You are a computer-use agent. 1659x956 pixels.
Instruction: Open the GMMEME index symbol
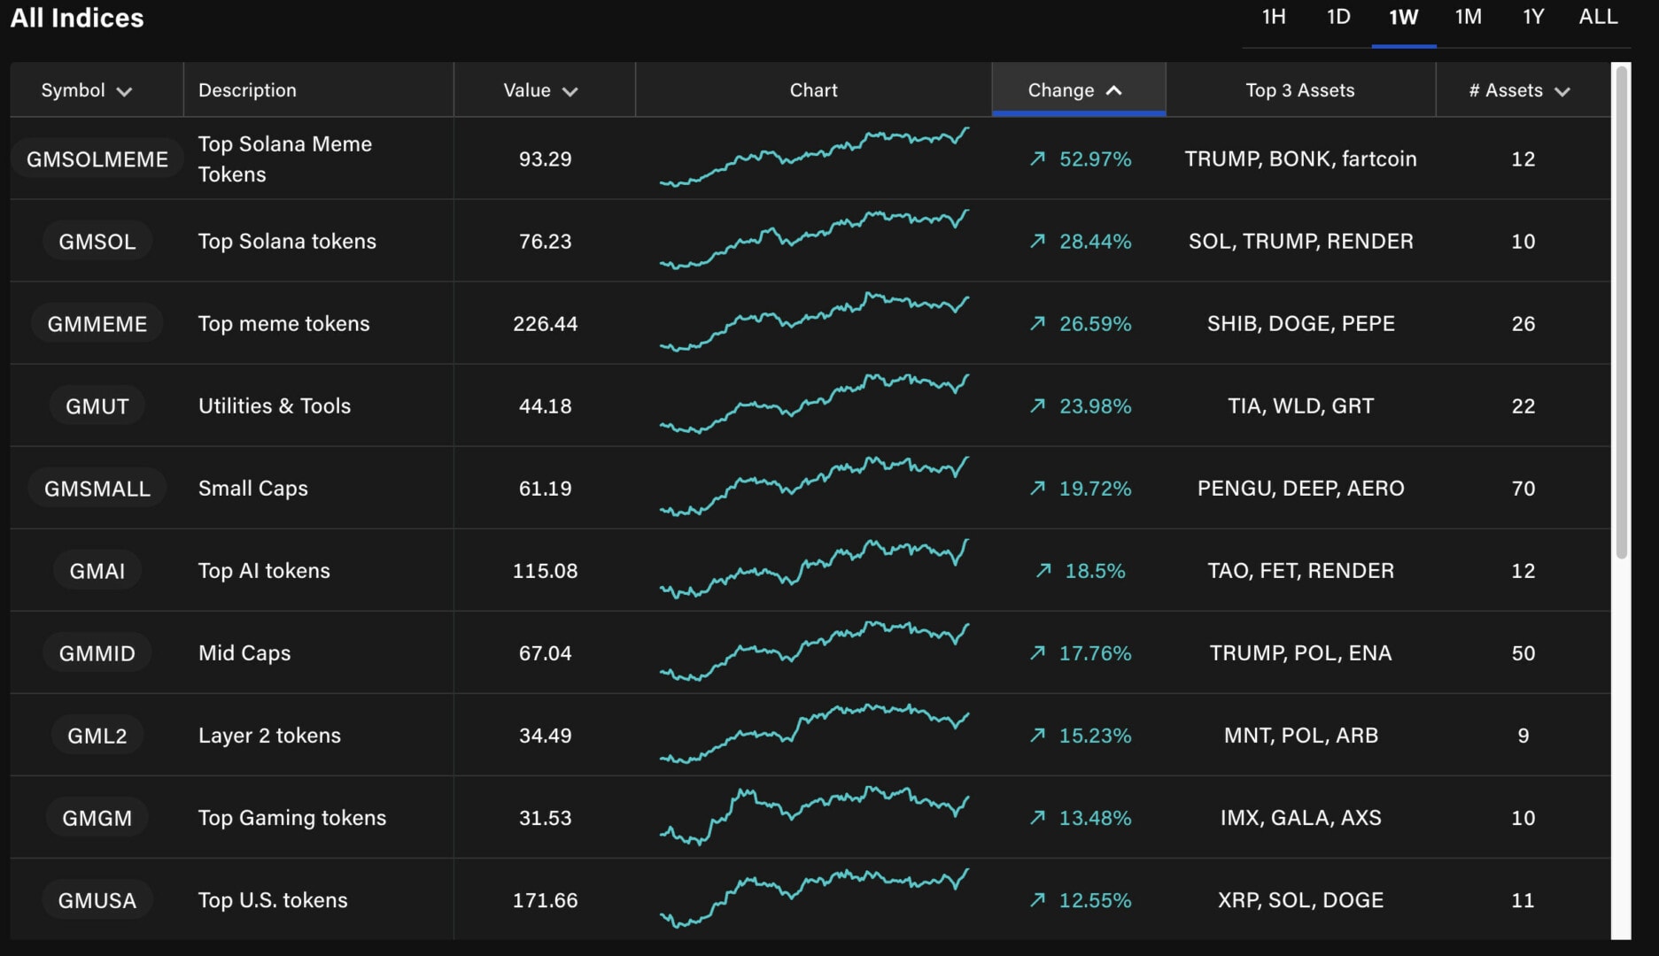(97, 324)
